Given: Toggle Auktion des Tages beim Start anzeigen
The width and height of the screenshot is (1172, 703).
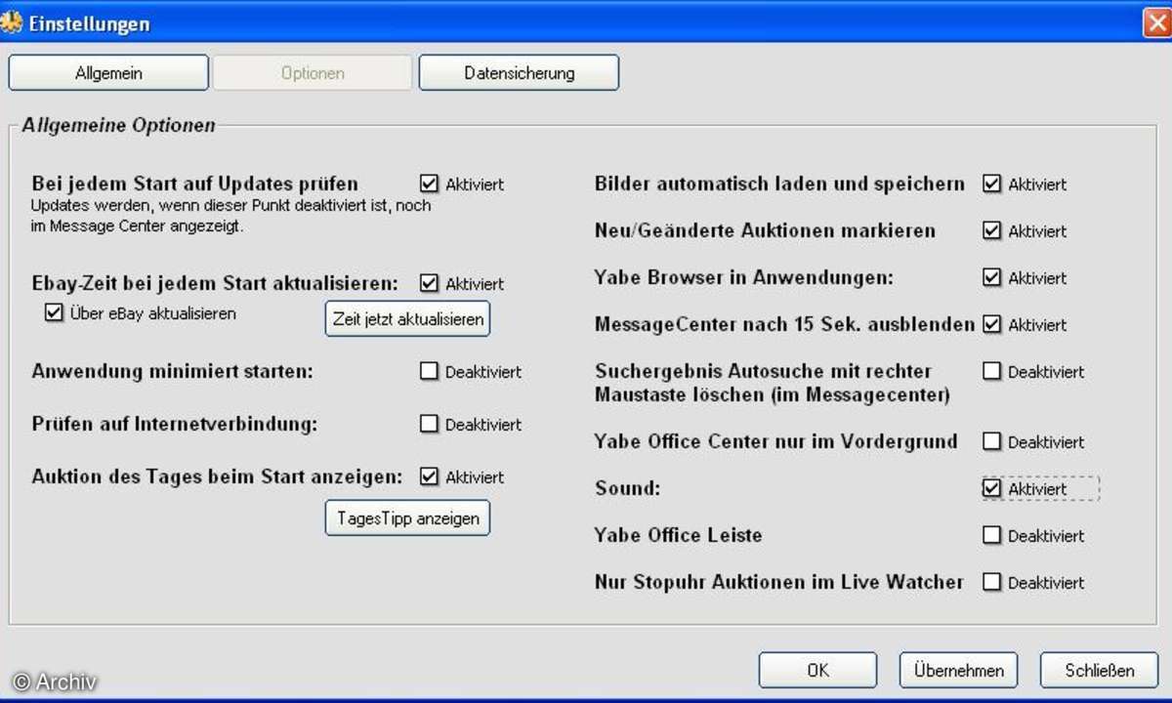Looking at the screenshot, I should [x=429, y=476].
